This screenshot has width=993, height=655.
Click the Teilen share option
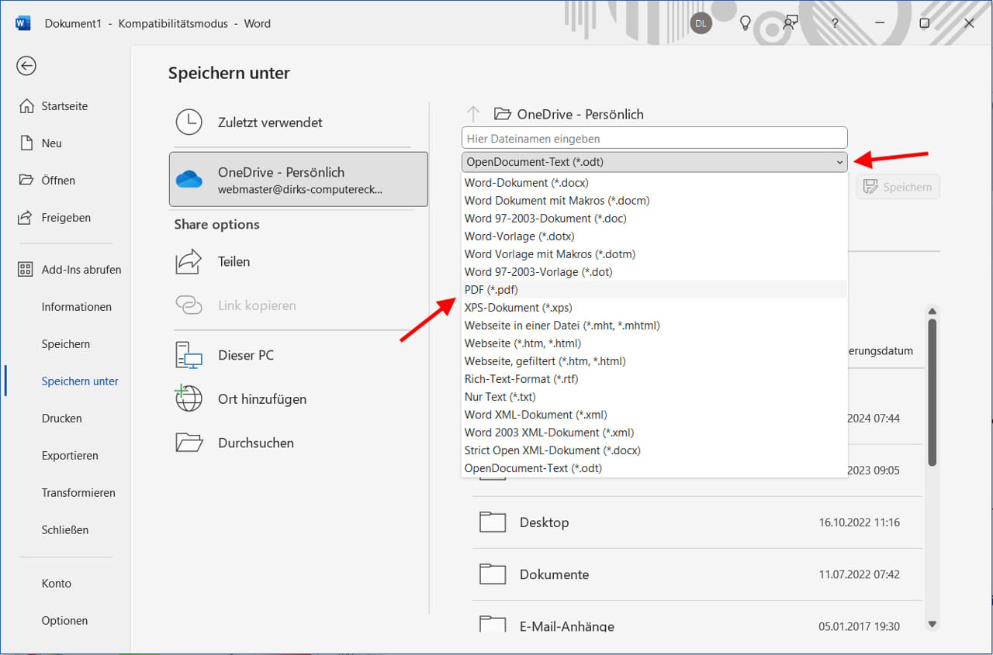[298, 262]
